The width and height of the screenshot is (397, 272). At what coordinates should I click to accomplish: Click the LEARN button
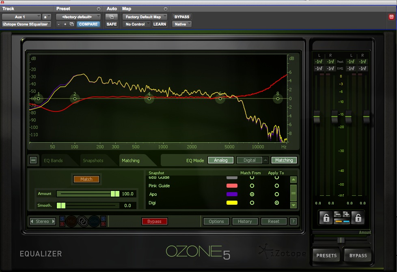coord(160,24)
